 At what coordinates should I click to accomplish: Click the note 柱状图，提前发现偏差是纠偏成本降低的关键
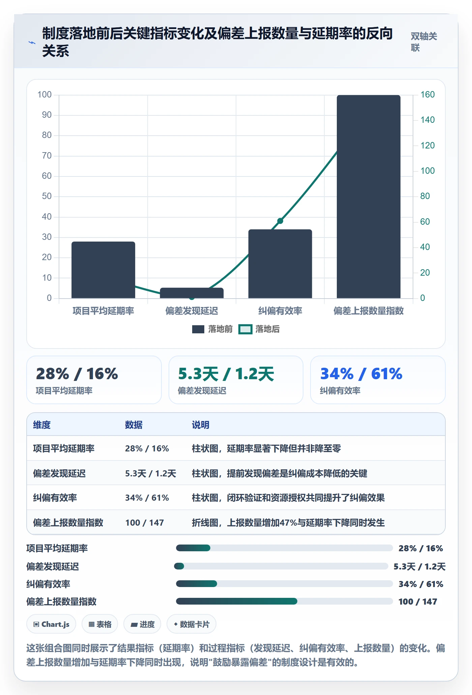click(x=279, y=473)
